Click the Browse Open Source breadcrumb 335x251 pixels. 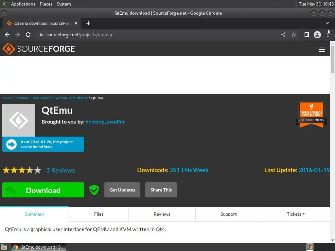pyautogui.click(x=34, y=98)
